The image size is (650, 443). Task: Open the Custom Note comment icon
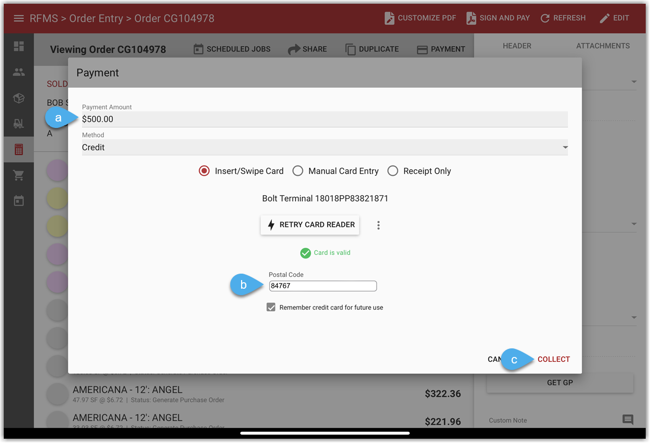(628, 420)
